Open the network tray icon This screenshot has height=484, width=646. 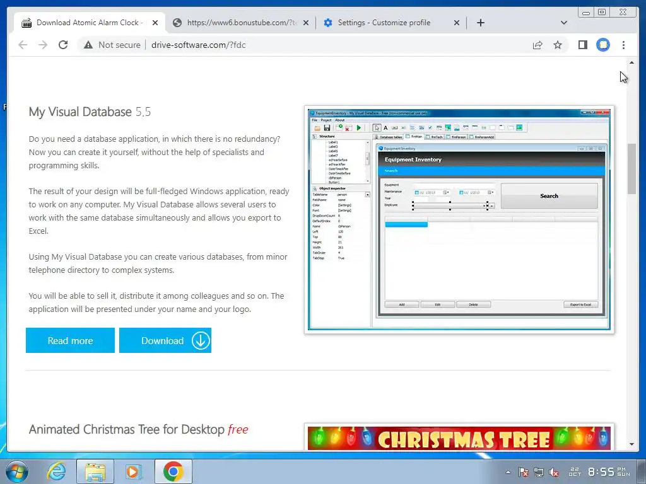(x=539, y=472)
